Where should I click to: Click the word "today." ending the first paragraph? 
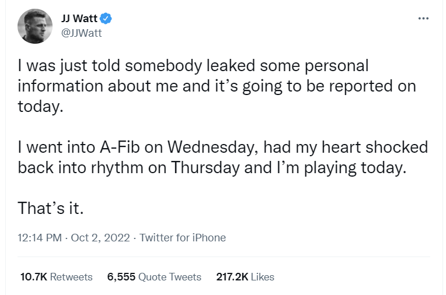click(39, 107)
